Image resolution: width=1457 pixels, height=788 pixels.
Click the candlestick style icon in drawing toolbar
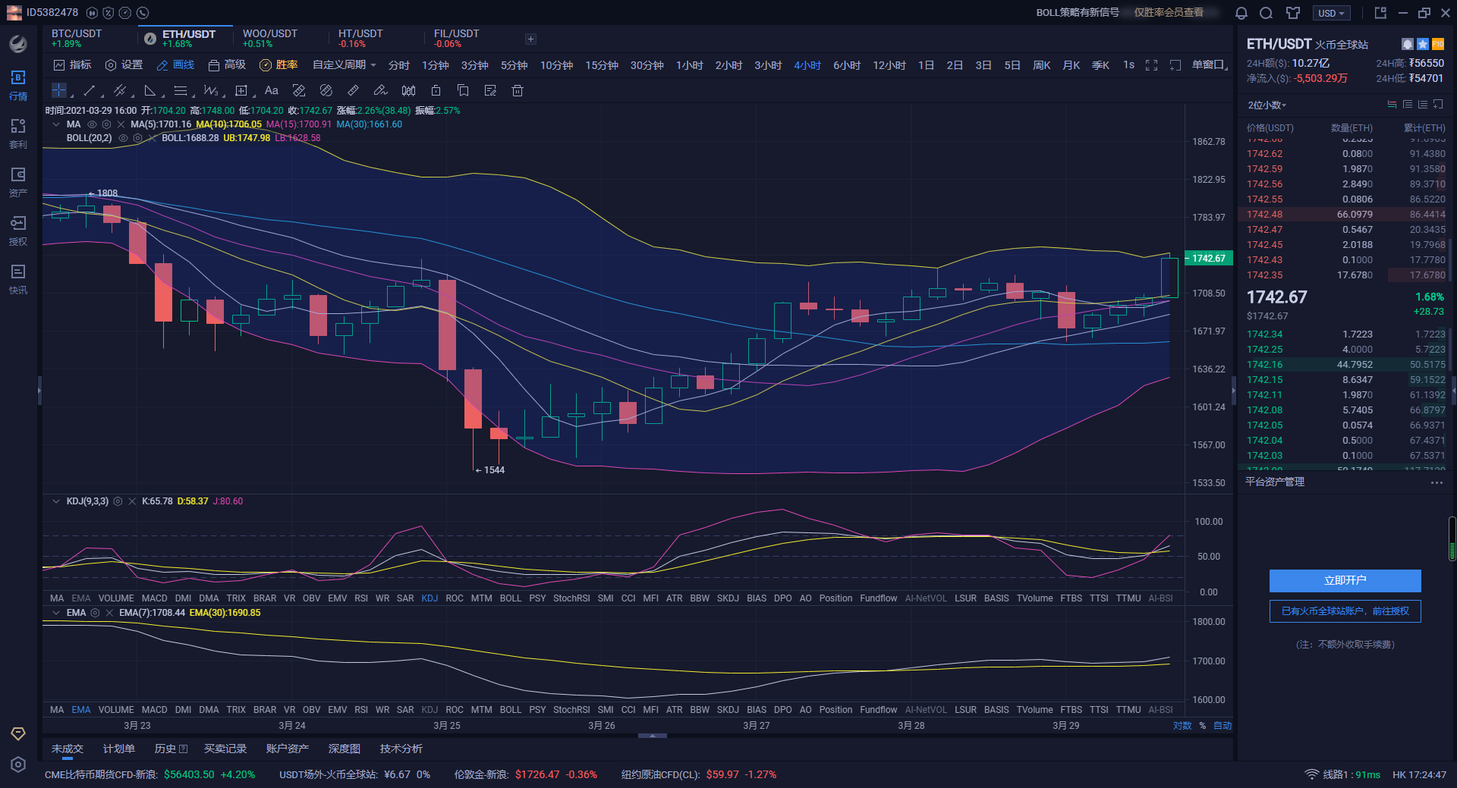point(408,91)
